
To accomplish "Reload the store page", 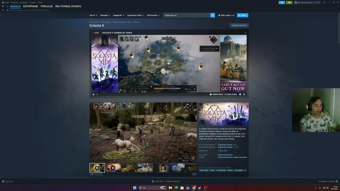I will 3,10.
